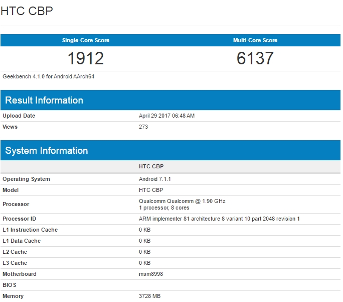Click the Result Information section header

[44, 100]
